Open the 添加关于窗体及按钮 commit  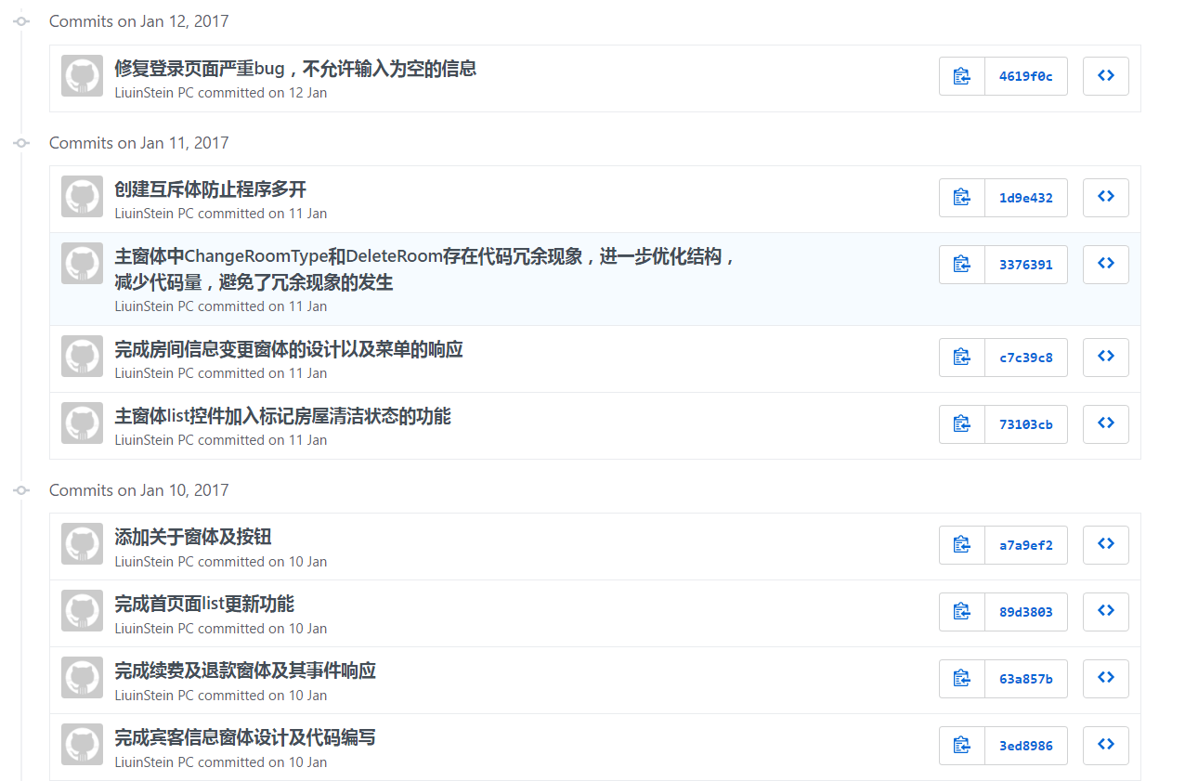pos(193,537)
